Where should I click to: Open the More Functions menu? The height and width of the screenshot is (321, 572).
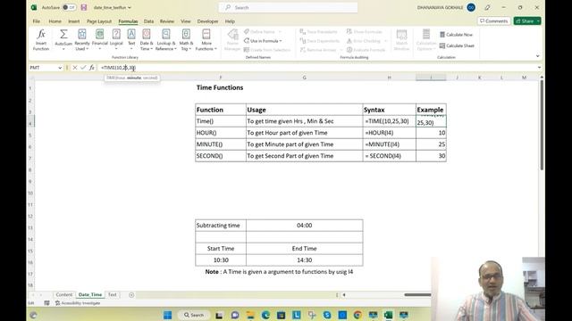point(206,39)
